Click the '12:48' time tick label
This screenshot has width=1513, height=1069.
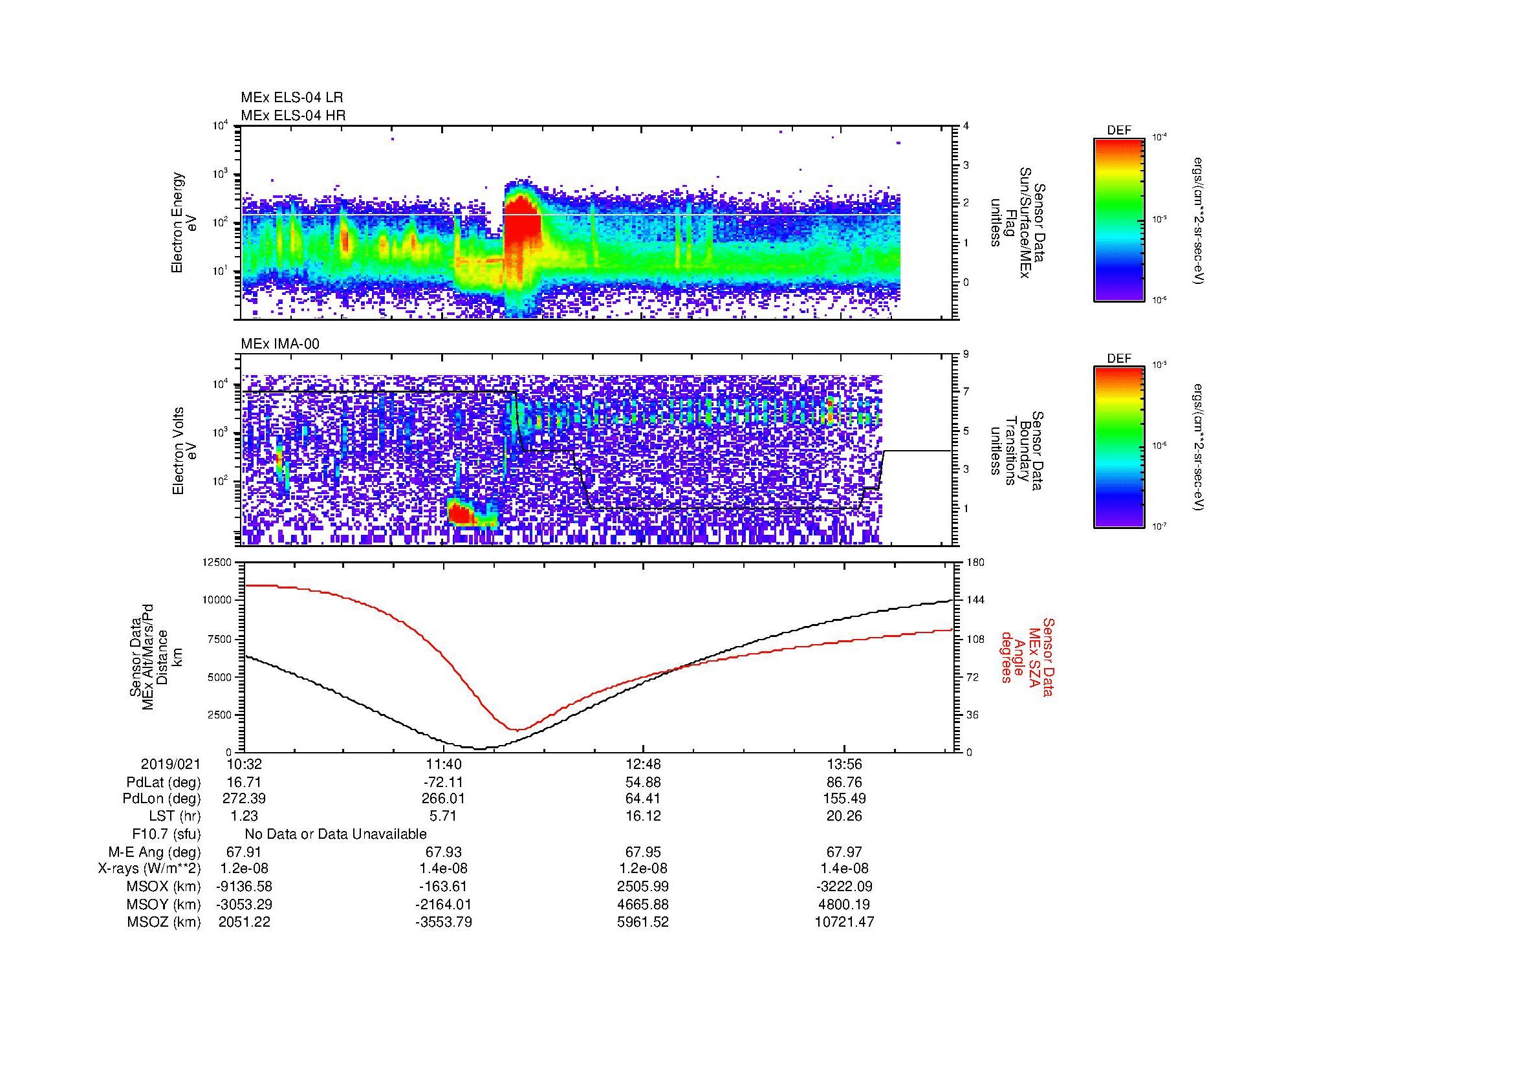(x=643, y=764)
